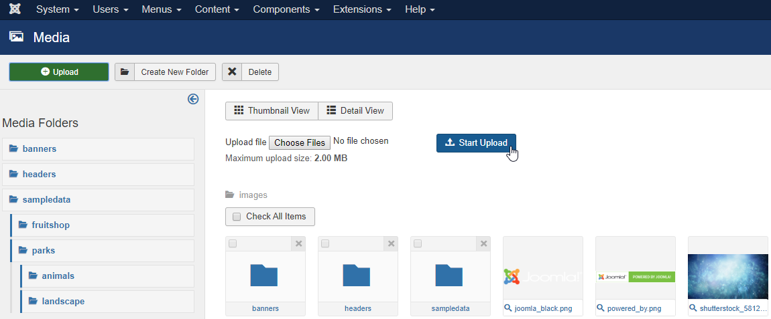Click X on sampledata folder thumbnail
771x319 pixels.
pos(483,244)
